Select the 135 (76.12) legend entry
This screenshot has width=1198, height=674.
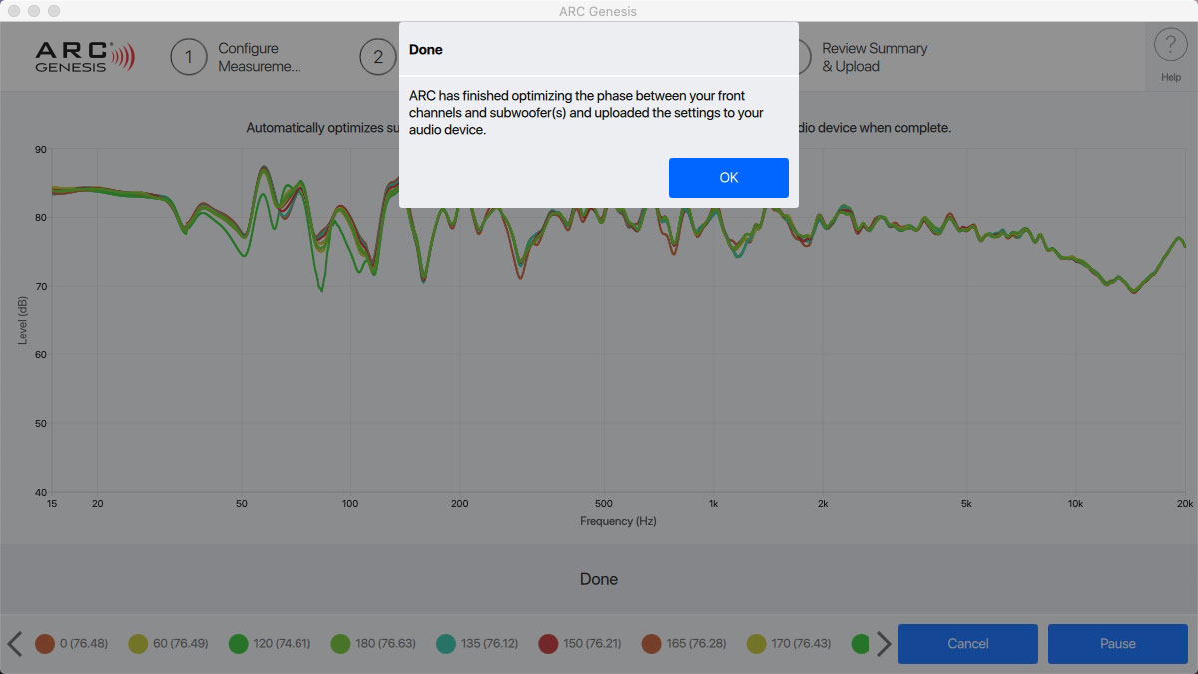477,644
